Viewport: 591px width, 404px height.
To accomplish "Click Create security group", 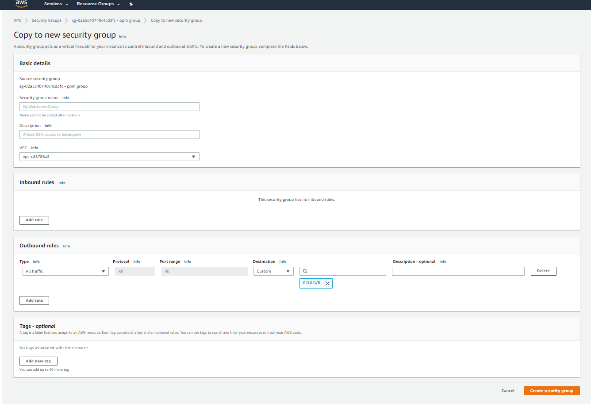I will point(551,391).
